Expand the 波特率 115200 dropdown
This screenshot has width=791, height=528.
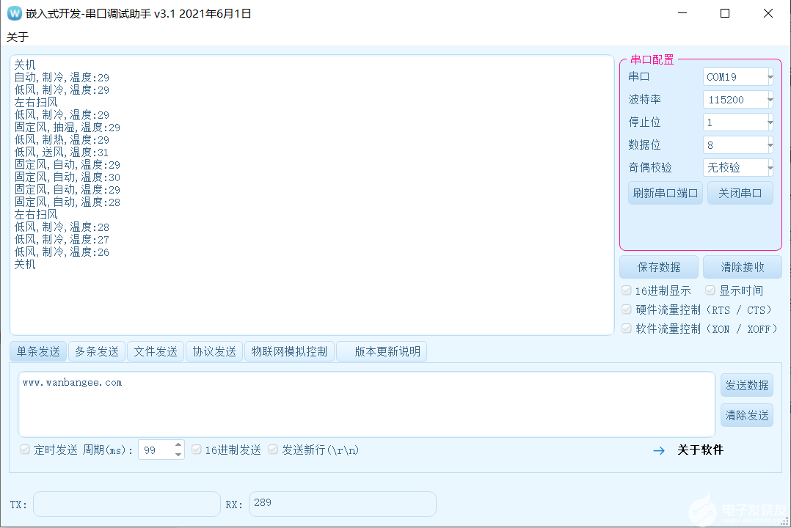[x=737, y=100]
